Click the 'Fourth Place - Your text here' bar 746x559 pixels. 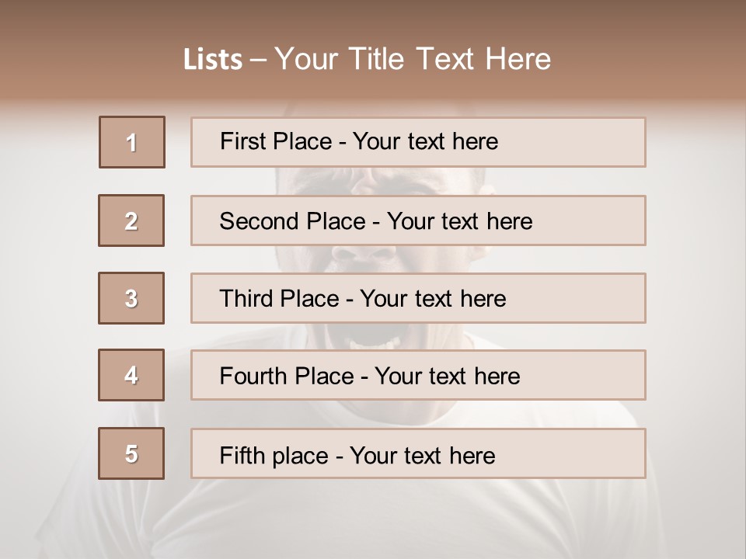(418, 375)
